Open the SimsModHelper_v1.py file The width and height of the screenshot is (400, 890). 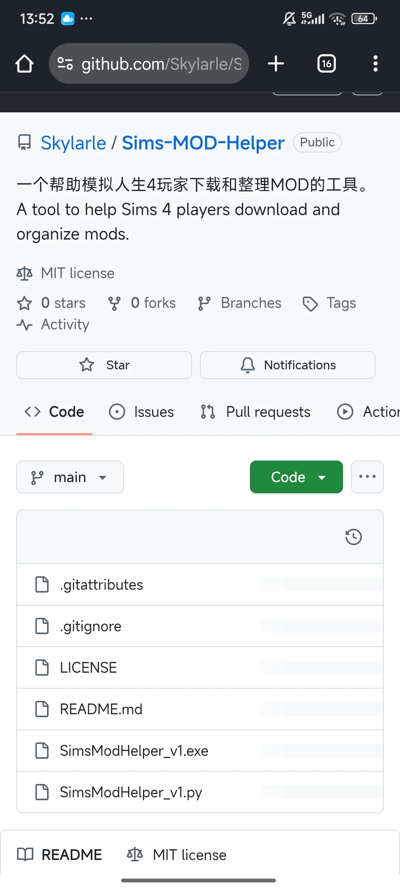point(131,792)
